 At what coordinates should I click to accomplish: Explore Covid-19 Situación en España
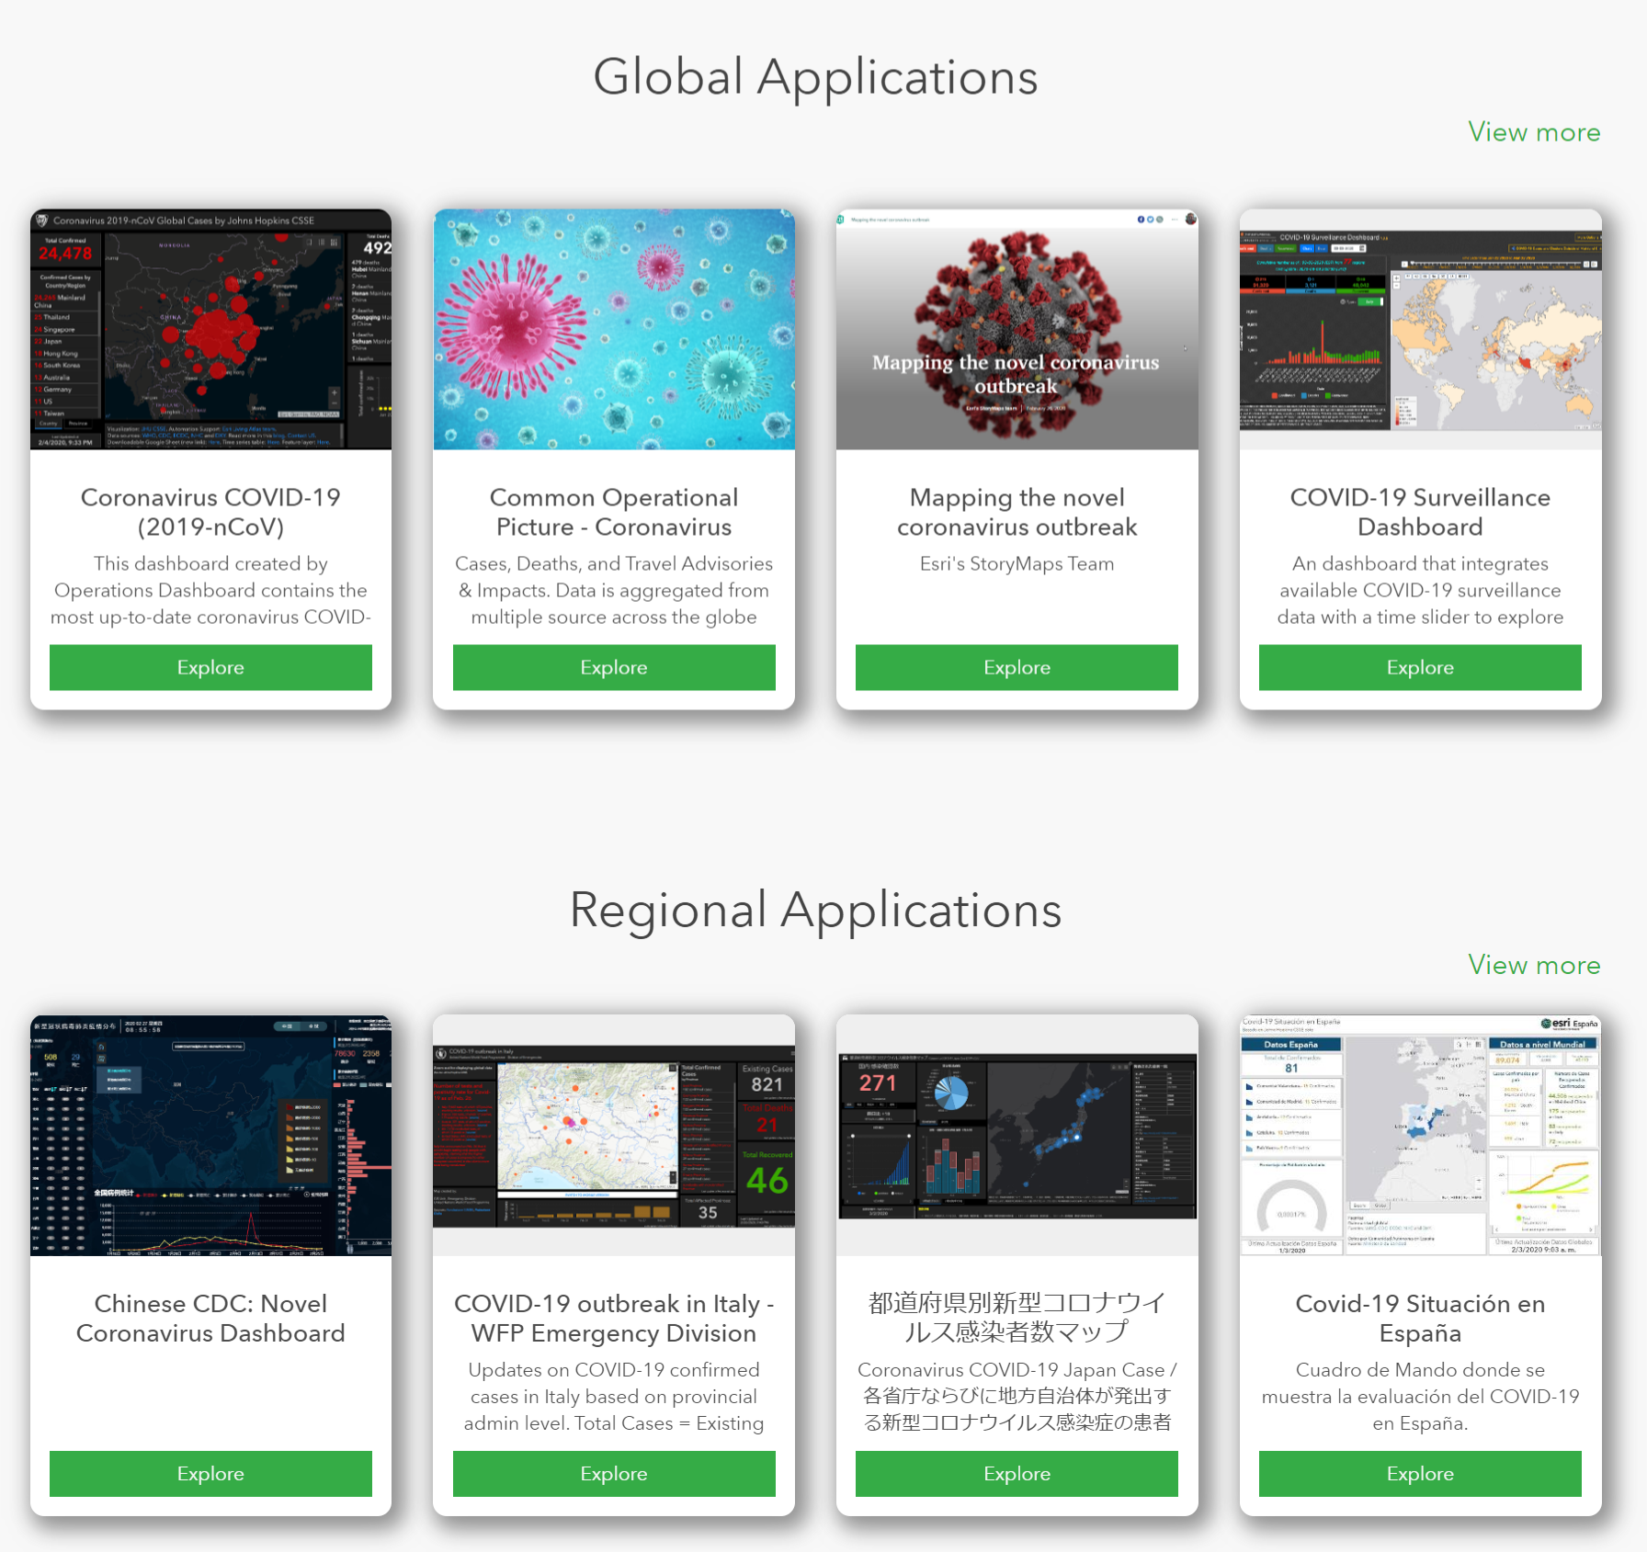(x=1420, y=1474)
